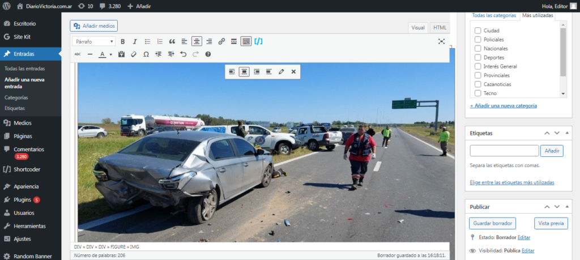The width and height of the screenshot is (580, 260).
Task: Click the undo arrow
Action: point(183,54)
